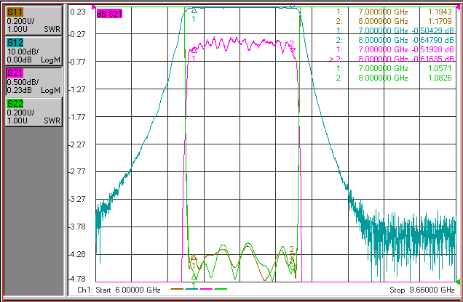Click the magenta S21 legend line swatch
Viewport: 463px width, 302px height.
point(206,289)
